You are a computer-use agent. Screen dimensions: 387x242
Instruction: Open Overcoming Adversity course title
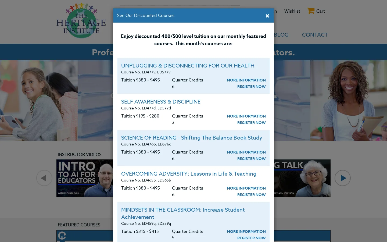(x=189, y=174)
